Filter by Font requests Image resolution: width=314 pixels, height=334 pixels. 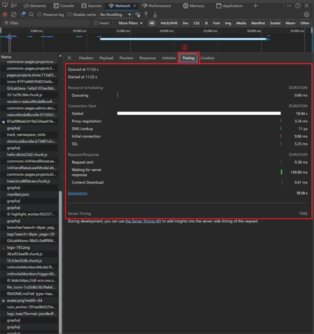(216, 23)
